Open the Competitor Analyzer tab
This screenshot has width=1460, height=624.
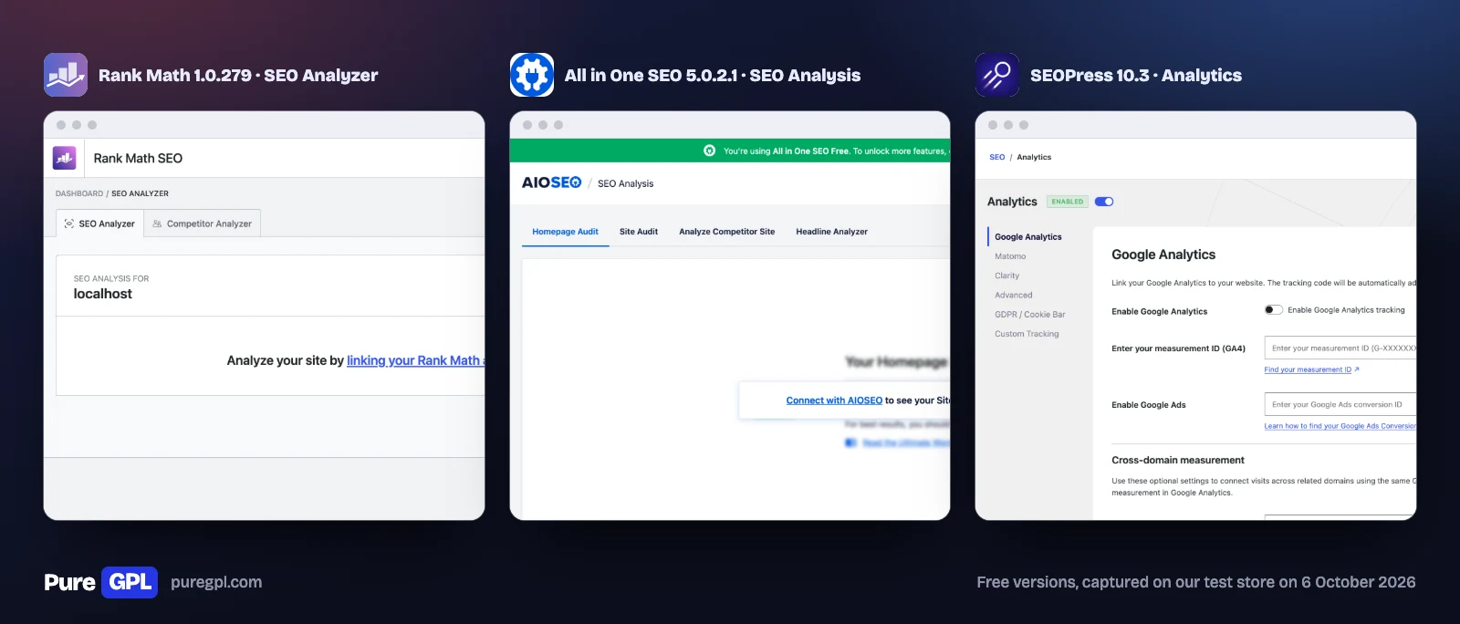tap(203, 224)
